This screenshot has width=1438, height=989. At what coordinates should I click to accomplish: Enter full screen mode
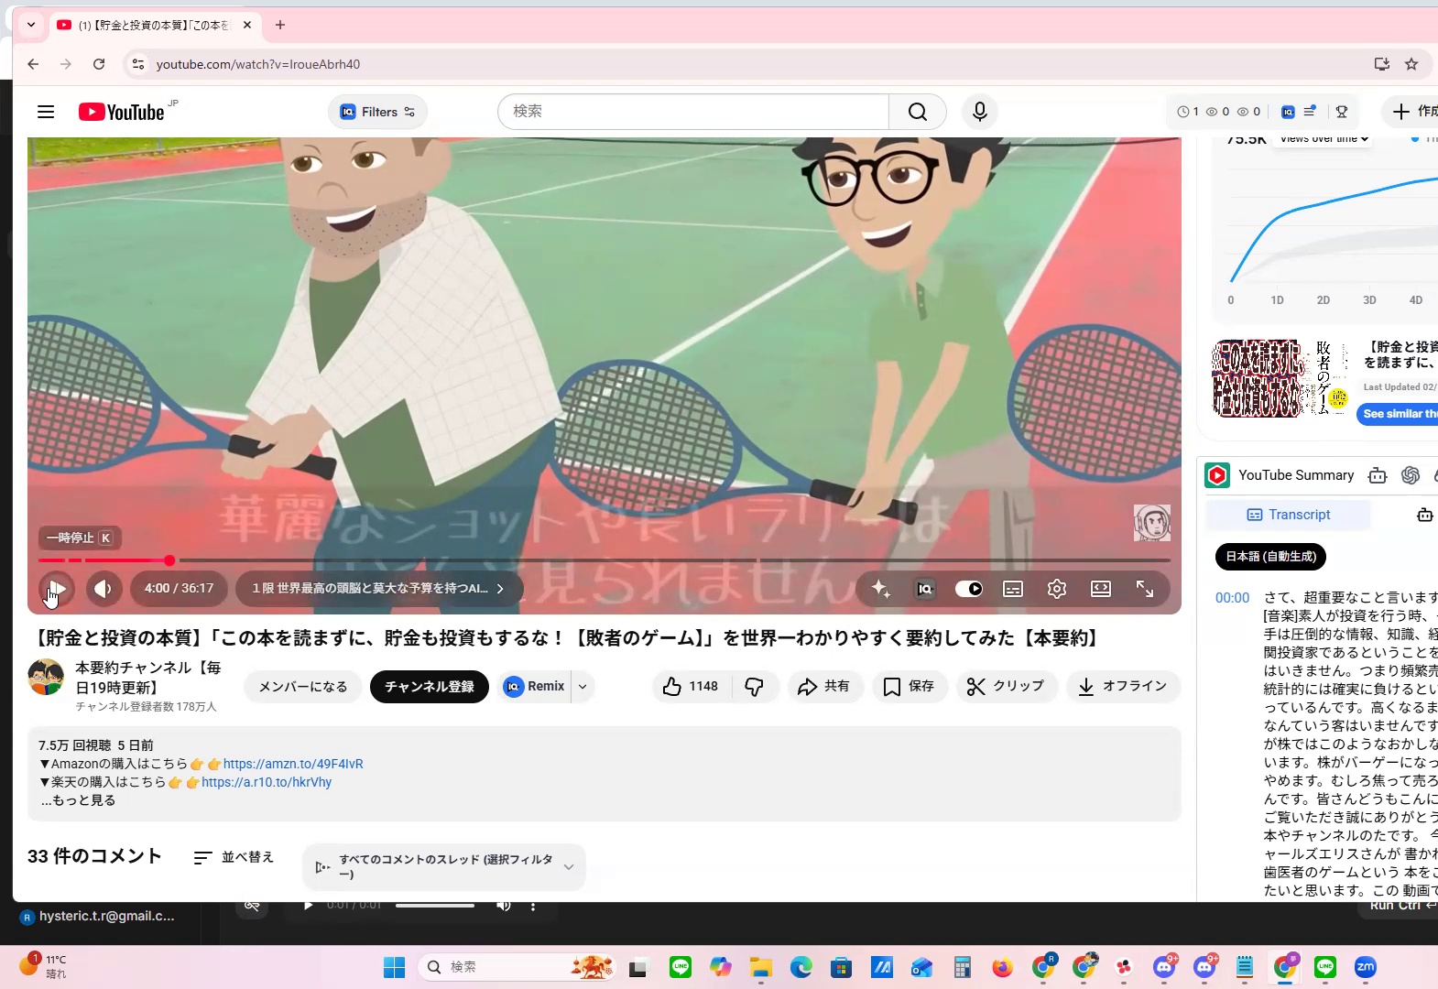(1145, 589)
